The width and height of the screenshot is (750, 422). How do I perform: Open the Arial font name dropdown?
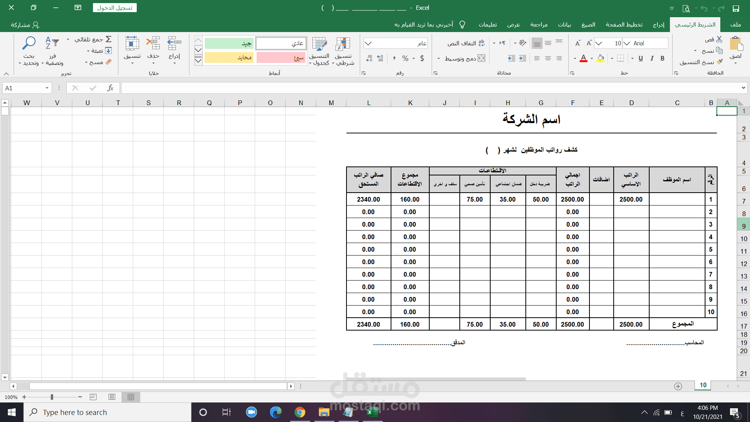click(627, 43)
